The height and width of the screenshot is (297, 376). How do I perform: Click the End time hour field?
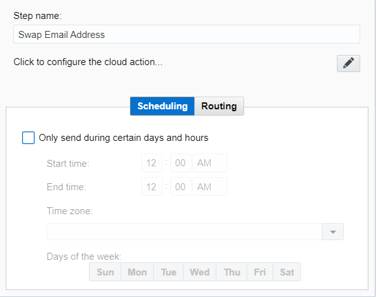click(152, 186)
